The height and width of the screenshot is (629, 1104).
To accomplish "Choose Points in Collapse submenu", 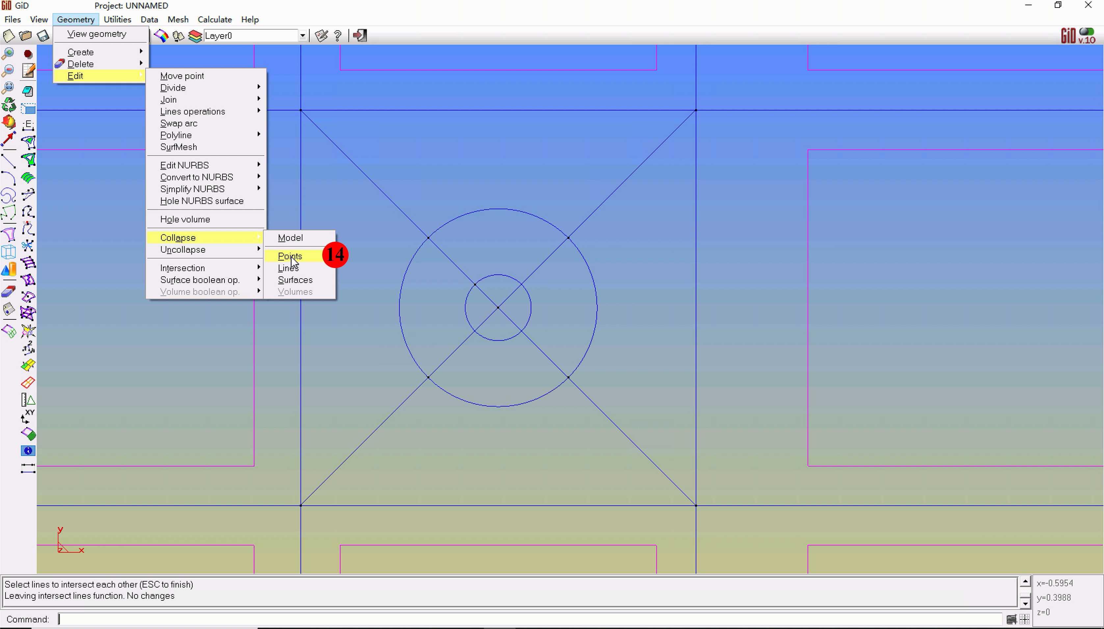I will [290, 256].
